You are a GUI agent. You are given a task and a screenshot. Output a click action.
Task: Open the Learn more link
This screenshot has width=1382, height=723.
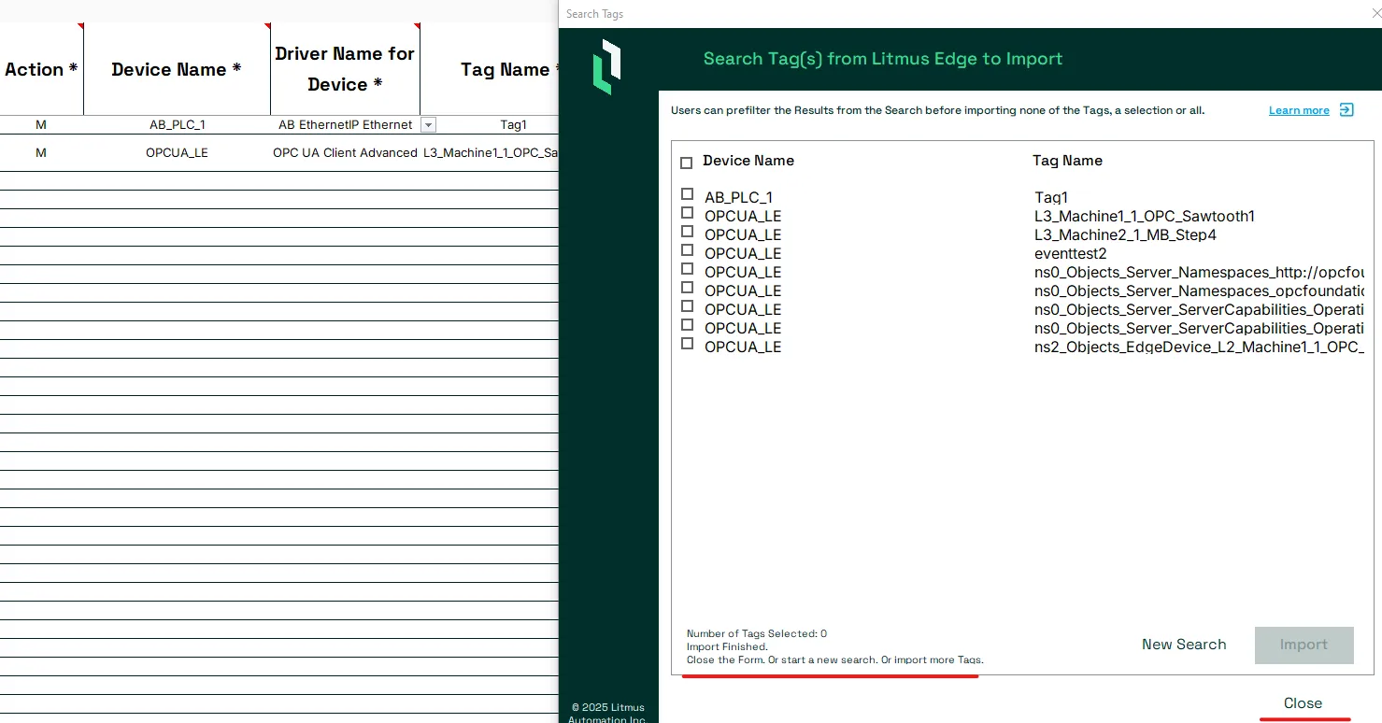(x=1299, y=110)
